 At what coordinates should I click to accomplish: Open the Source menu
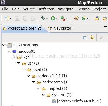tap(29, 9)
